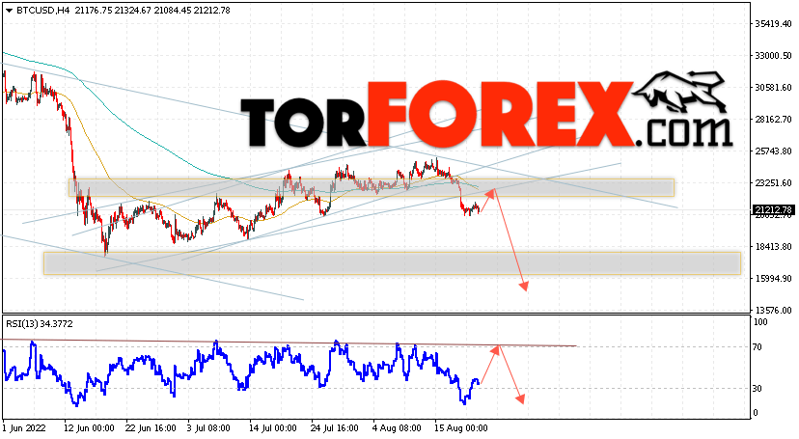Select the 24 Jul 16:00 date label
Viewport: 799px width, 439px height.
click(x=335, y=427)
